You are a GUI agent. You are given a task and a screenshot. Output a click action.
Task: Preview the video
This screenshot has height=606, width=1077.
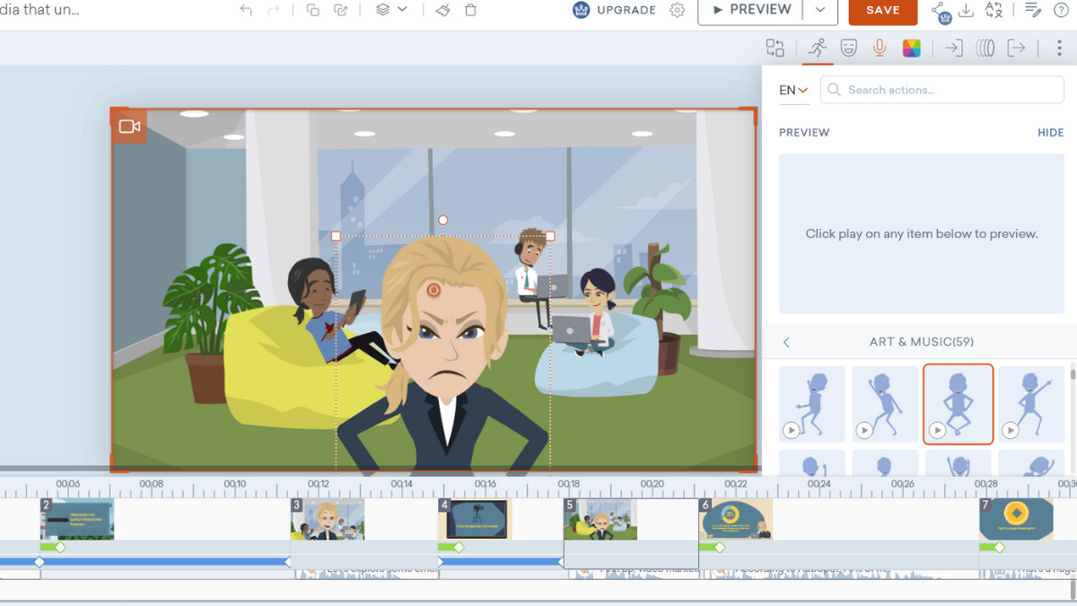click(x=750, y=10)
